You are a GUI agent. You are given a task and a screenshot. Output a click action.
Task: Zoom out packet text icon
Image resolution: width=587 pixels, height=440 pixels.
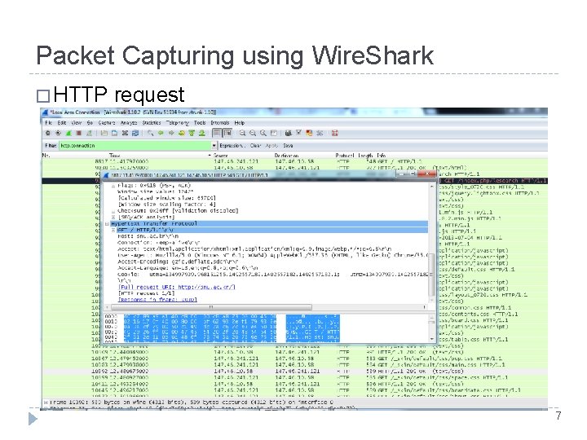[x=253, y=133]
